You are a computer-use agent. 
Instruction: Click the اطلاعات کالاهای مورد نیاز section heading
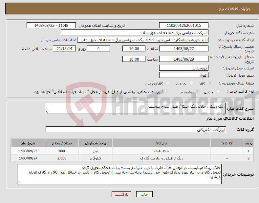(230, 119)
